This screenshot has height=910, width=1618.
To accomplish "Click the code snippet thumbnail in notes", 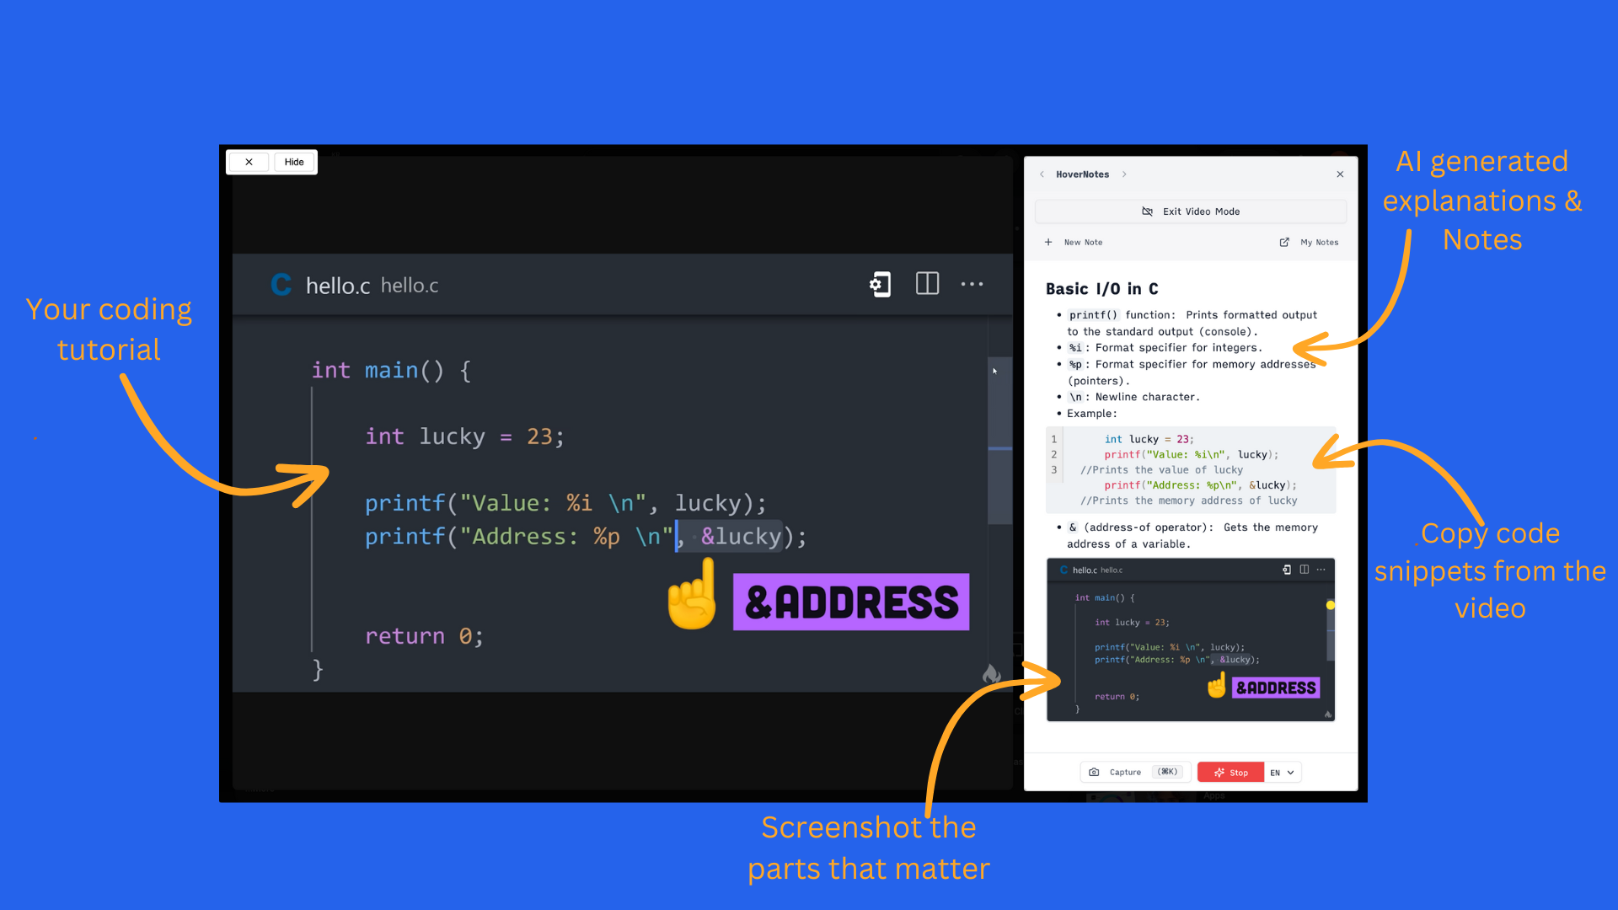I will tap(1189, 639).
